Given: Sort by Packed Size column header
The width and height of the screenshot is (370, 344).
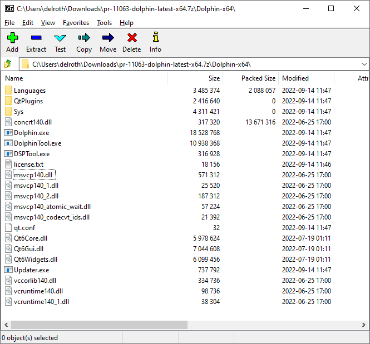Looking at the screenshot, I should (250, 78).
